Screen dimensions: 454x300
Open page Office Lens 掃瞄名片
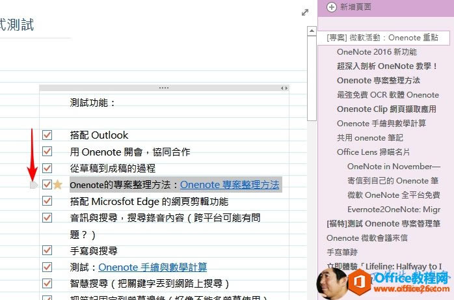(x=373, y=152)
